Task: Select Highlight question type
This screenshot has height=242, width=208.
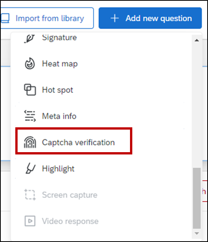Action: pos(101,169)
